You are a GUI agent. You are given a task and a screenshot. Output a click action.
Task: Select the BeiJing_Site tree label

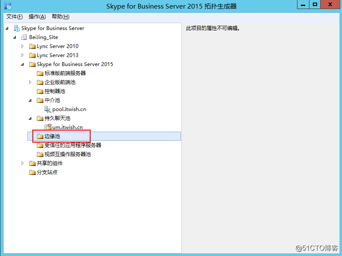pyautogui.click(x=43, y=37)
